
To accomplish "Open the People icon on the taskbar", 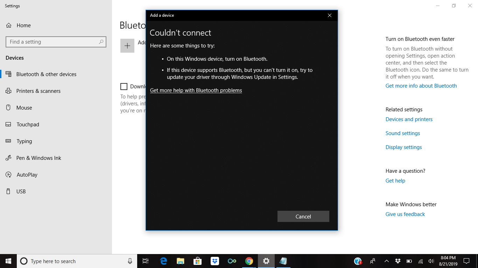I will pyautogui.click(x=373, y=261).
